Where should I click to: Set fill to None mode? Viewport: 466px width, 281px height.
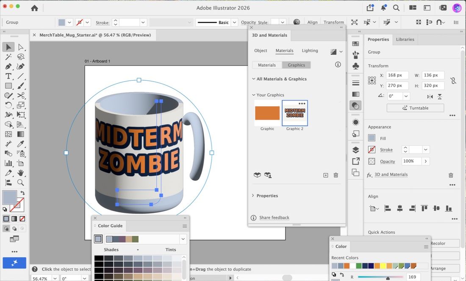click(22, 219)
